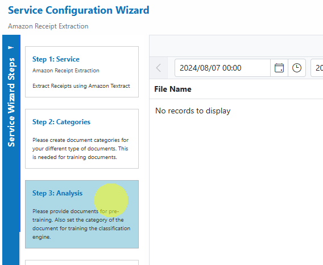Unpin the Service Wizard Steps panel

[x=11, y=47]
